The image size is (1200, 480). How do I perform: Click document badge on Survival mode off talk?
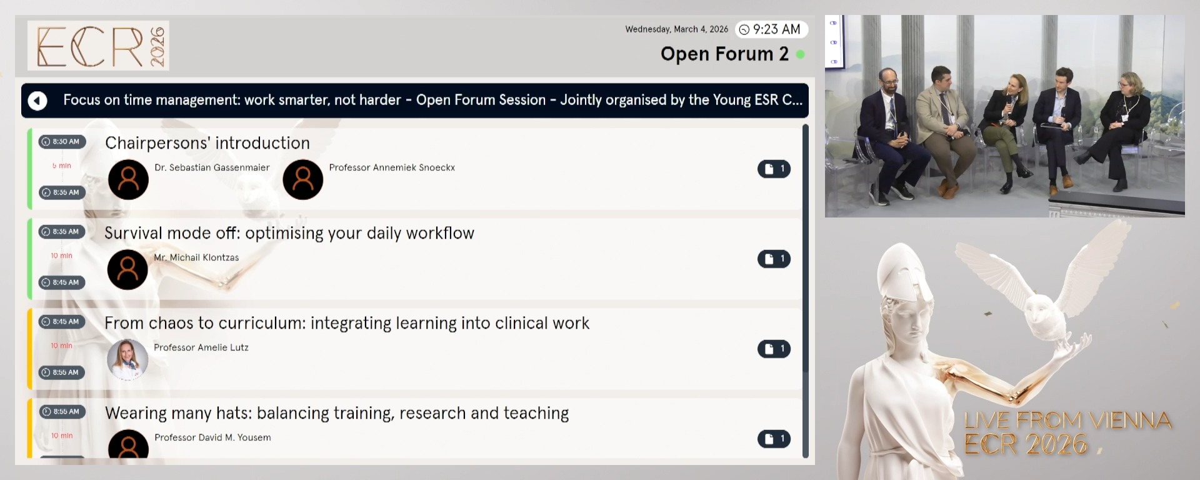point(774,259)
